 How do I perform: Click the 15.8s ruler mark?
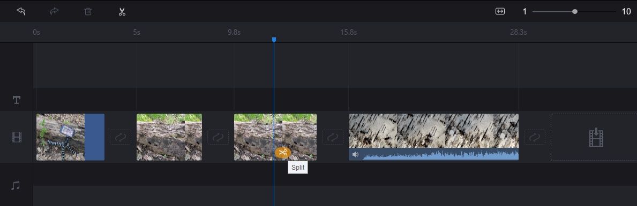349,33
